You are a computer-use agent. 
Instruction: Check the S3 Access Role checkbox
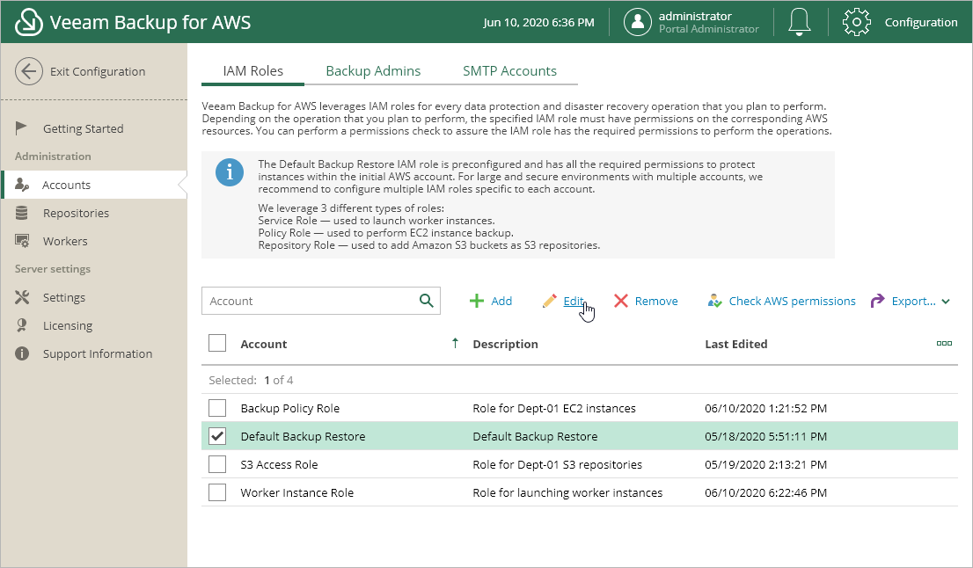click(x=217, y=464)
